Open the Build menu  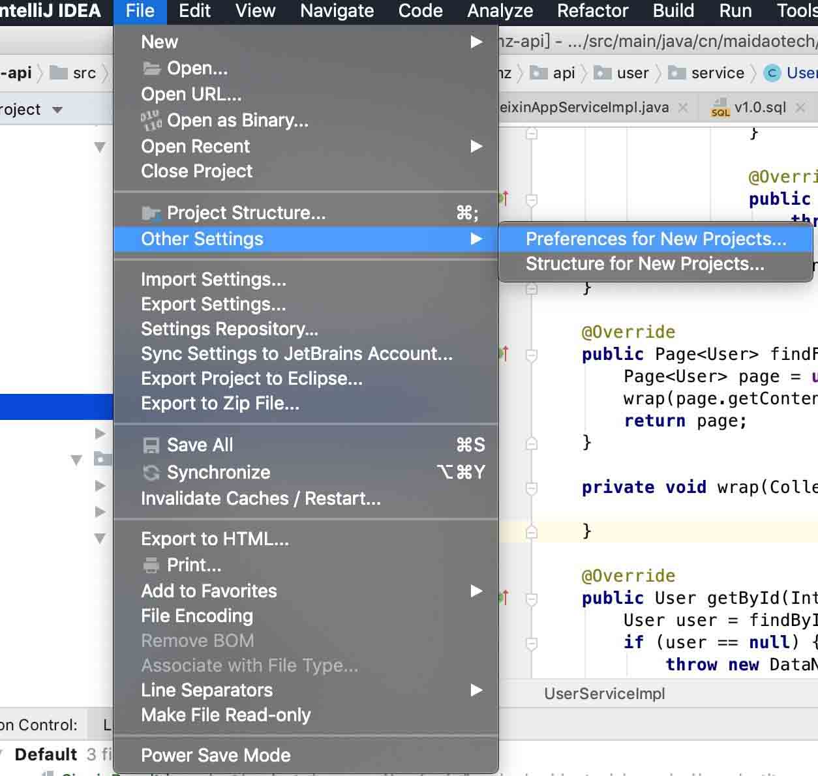674,11
